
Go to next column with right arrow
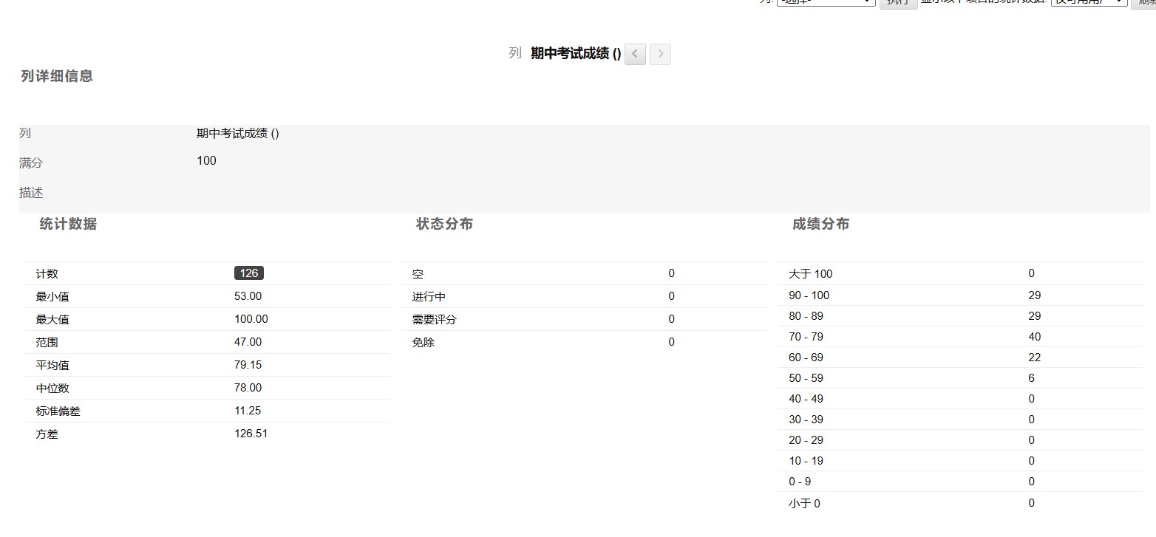(x=660, y=54)
